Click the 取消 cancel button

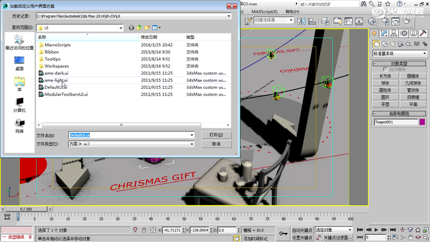[x=216, y=144]
